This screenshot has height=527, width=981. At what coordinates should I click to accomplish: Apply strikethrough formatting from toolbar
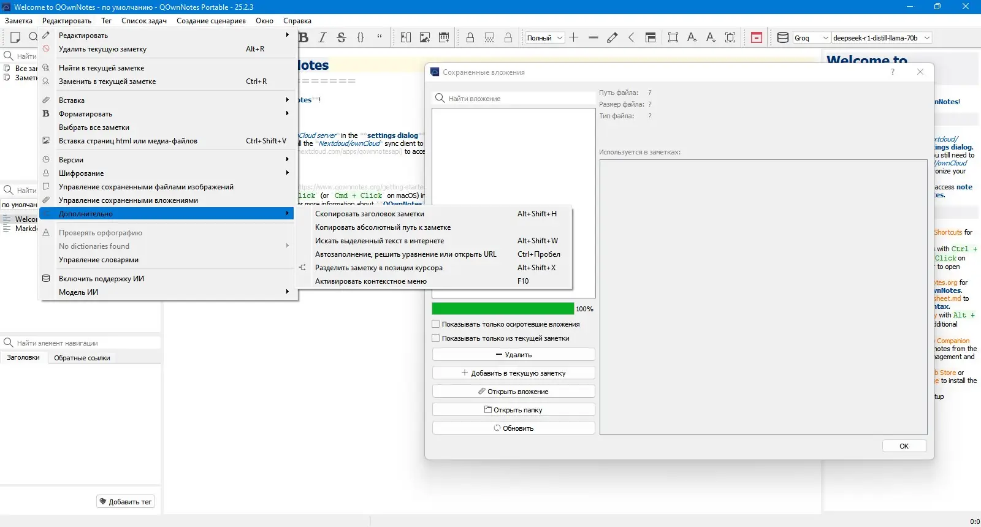coord(342,37)
